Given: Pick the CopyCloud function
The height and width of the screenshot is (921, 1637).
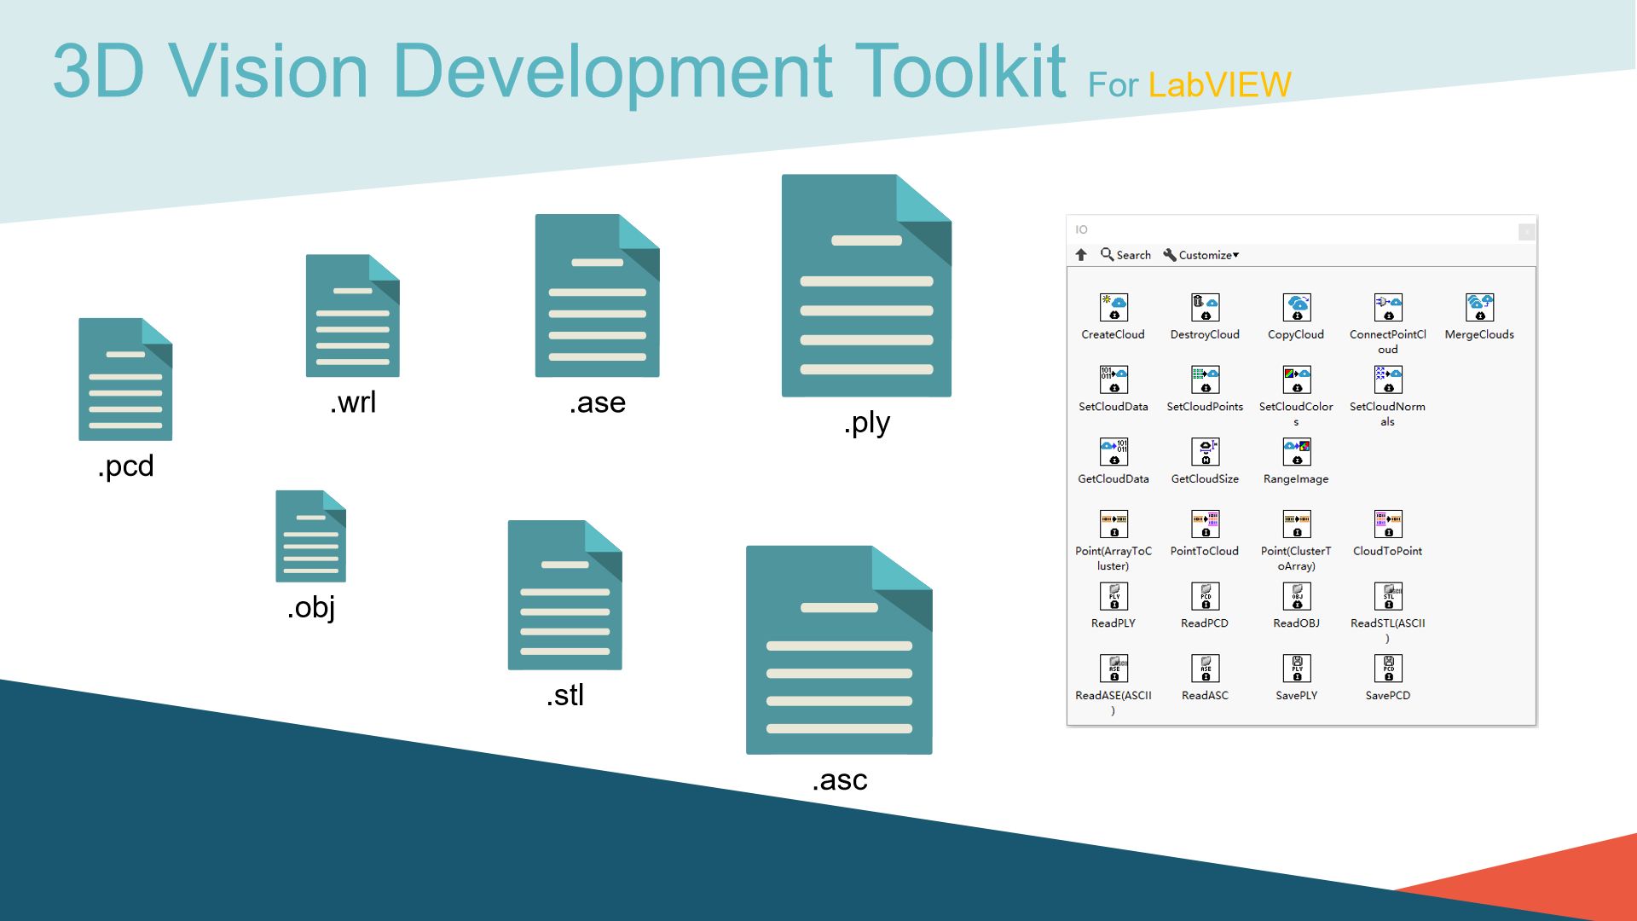Looking at the screenshot, I should tap(1296, 307).
